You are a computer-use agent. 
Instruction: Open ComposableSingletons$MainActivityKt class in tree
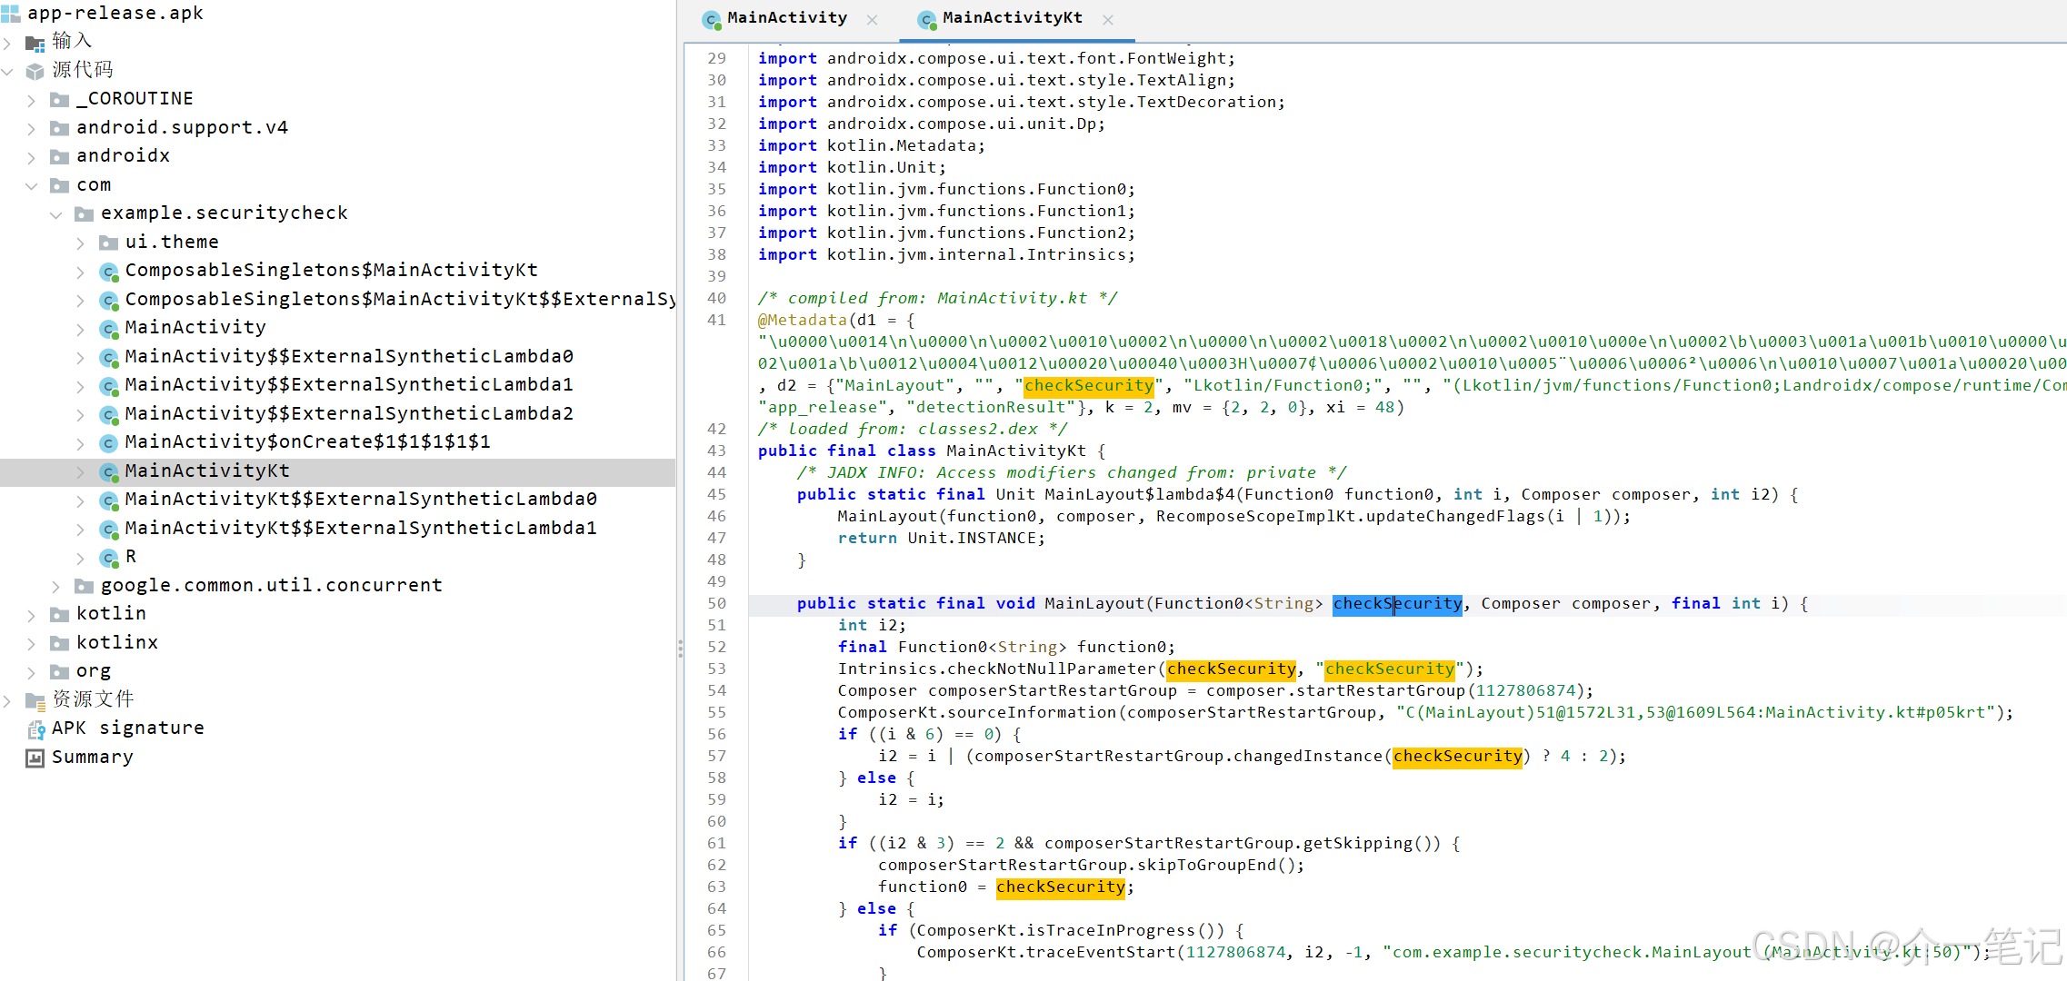click(331, 271)
